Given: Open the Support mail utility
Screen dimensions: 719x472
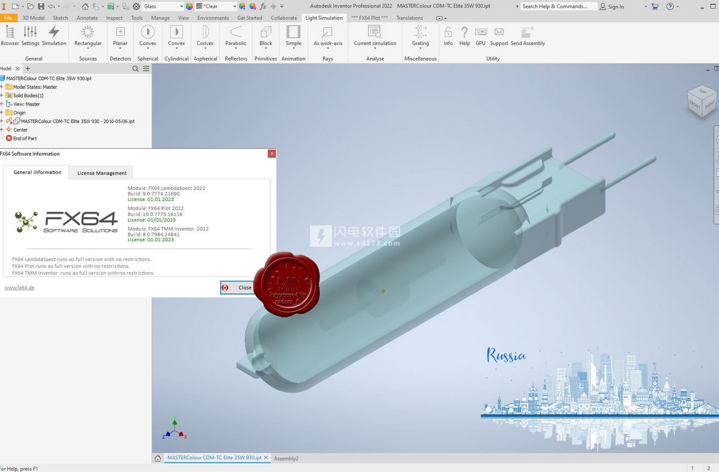Looking at the screenshot, I should coord(499,36).
